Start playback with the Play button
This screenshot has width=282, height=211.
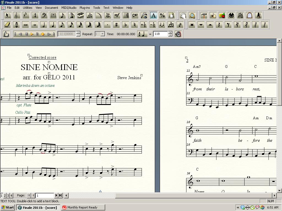click(x=32, y=34)
